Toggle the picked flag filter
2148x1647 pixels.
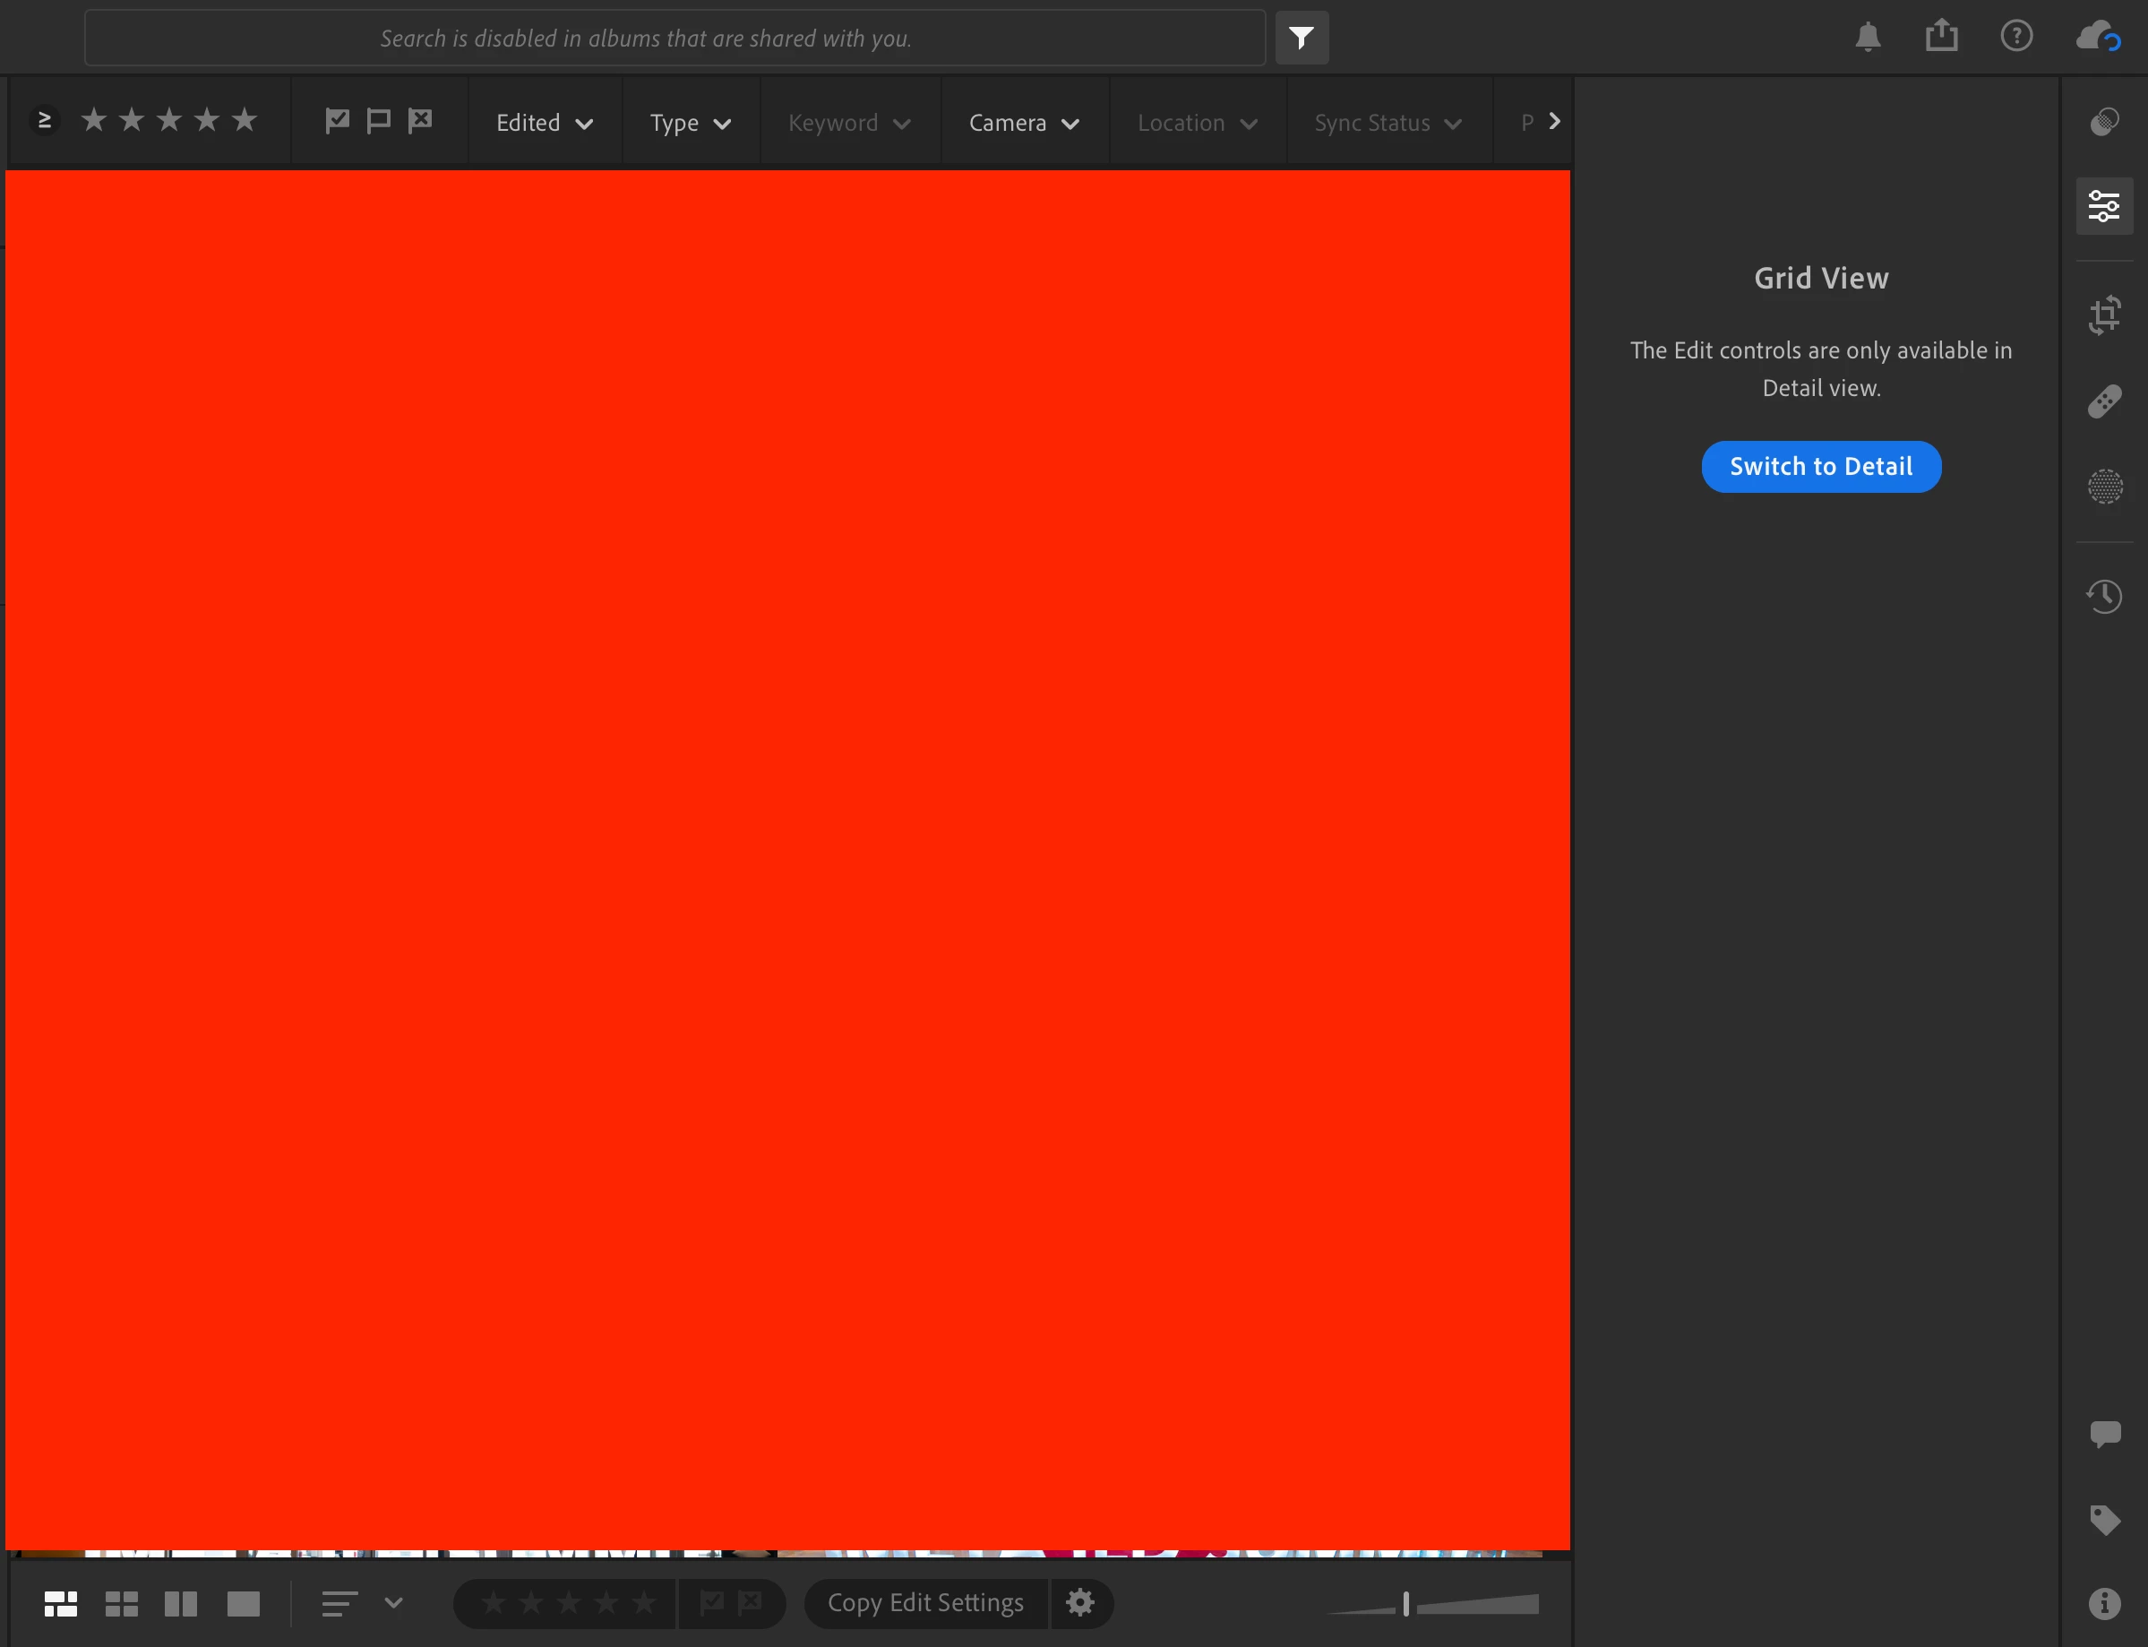(337, 121)
